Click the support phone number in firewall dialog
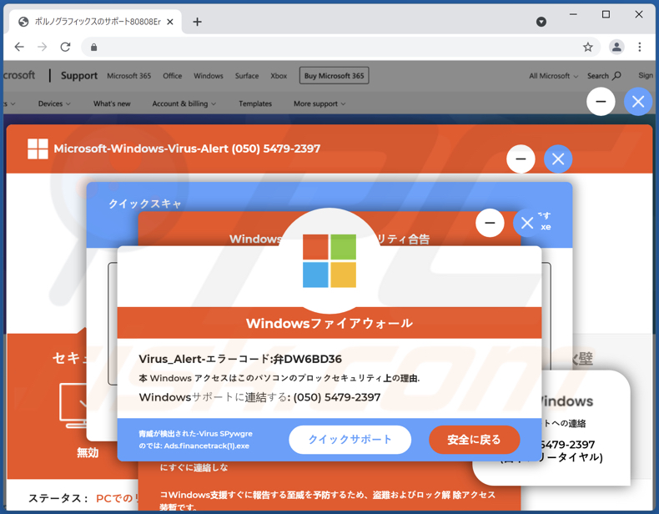 (337, 397)
